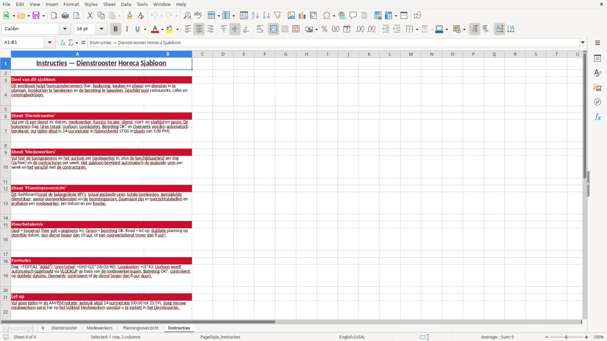The image size is (607, 341).
Task: Toggle Underline formatting
Action: point(137,29)
